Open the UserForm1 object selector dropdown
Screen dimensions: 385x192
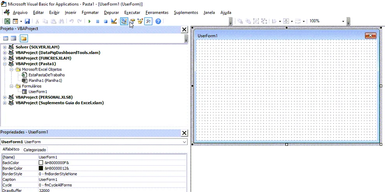click(184, 142)
